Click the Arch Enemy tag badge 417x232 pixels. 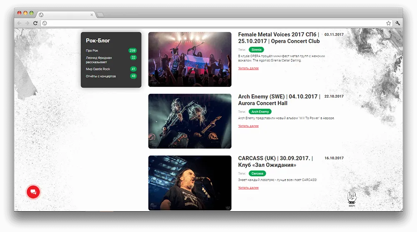(x=260, y=112)
